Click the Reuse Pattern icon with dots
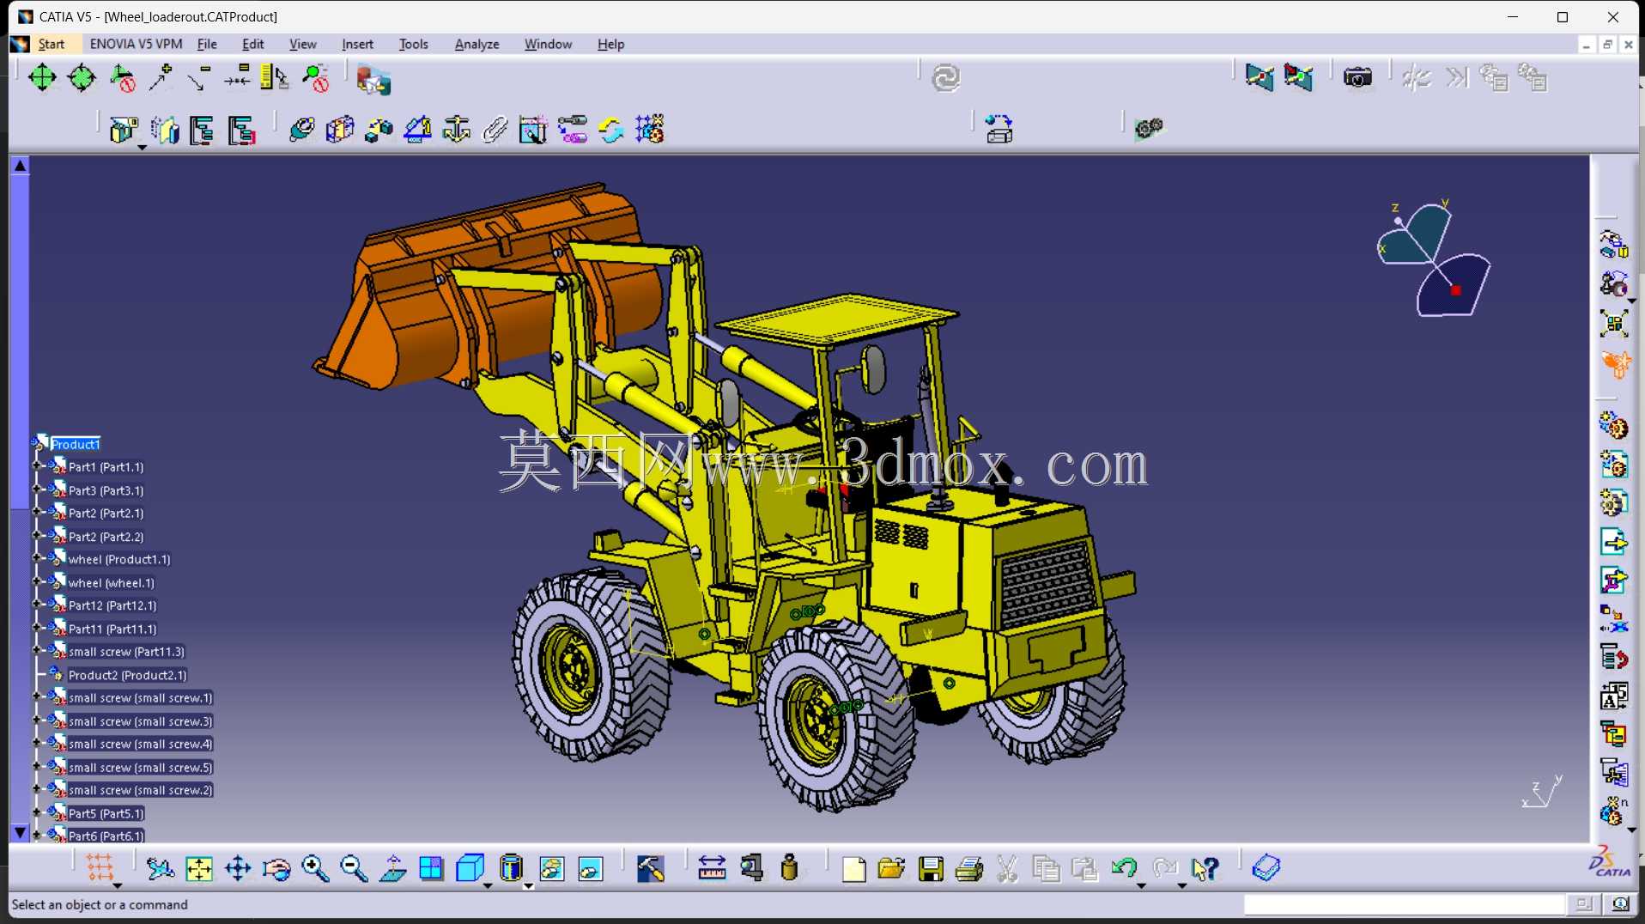Screen dimensions: 1645x924 650,130
